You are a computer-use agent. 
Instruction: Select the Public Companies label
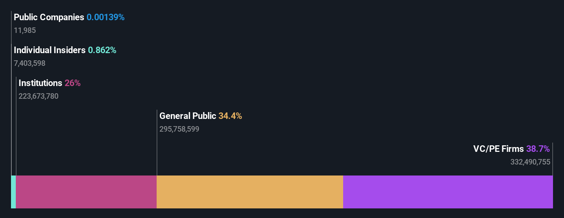pos(49,17)
